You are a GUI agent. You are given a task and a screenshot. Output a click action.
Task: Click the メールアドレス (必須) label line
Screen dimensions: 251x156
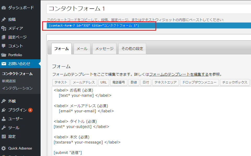click(81, 106)
